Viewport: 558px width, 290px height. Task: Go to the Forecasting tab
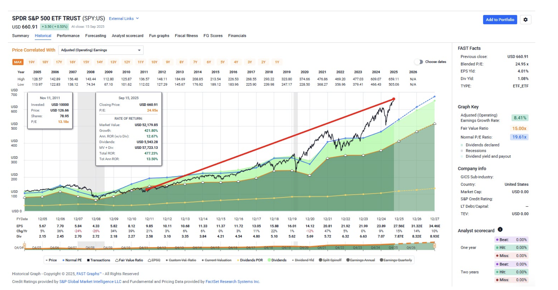click(96, 36)
